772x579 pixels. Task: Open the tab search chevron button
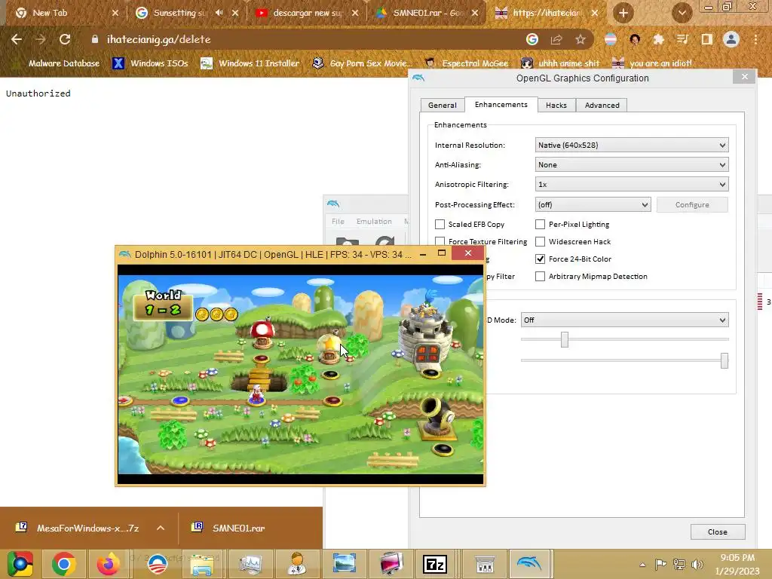[682, 13]
